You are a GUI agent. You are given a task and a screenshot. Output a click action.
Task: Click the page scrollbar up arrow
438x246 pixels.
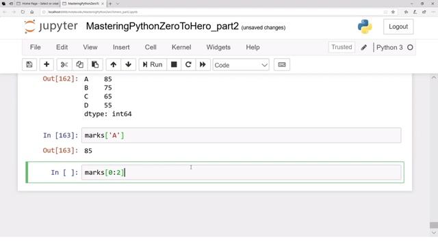433,77
